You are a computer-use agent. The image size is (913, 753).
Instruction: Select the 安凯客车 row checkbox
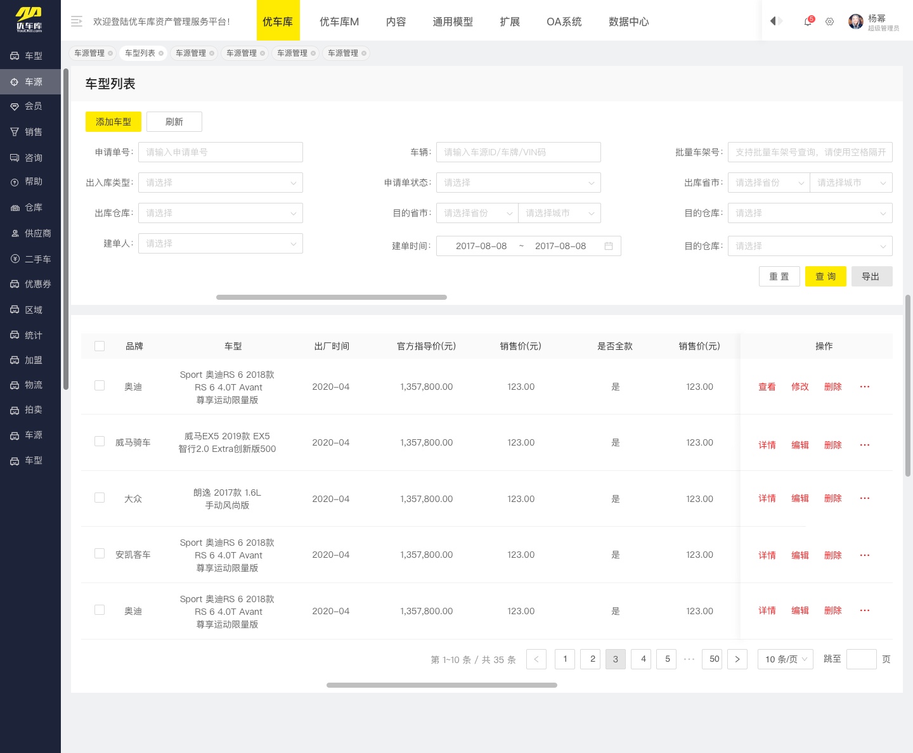tap(100, 553)
